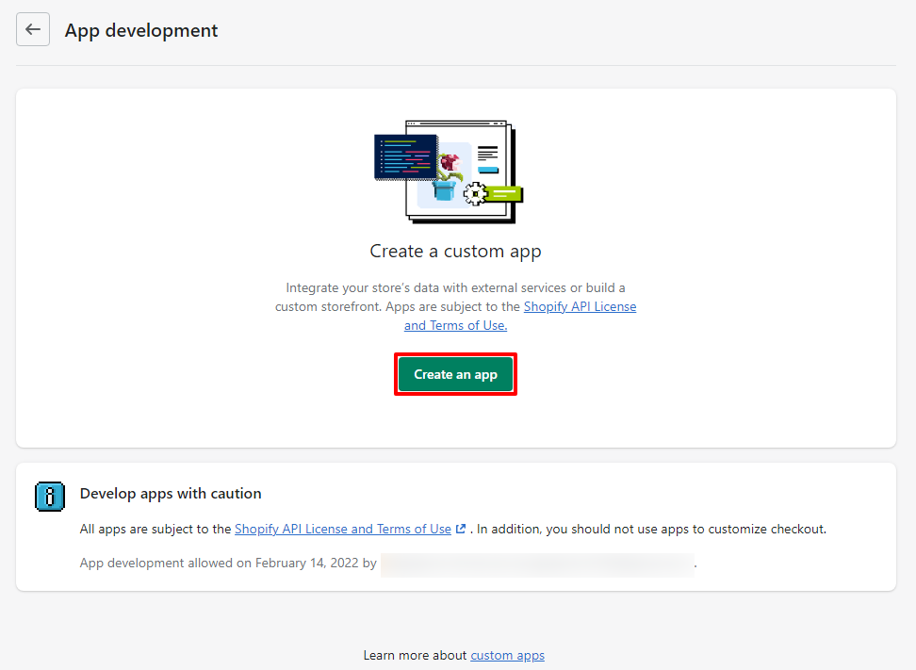Click the Create an app button
Image resolution: width=916 pixels, height=670 pixels.
pos(455,374)
